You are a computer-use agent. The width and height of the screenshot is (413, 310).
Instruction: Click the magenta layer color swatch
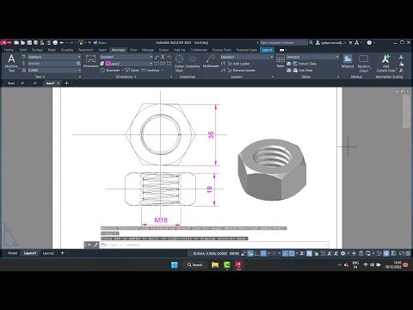pyautogui.click(x=108, y=64)
